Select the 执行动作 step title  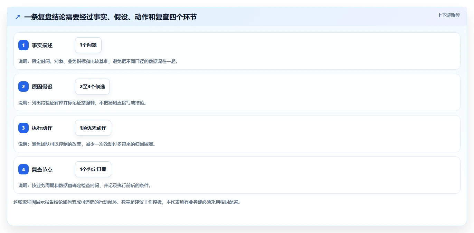[x=42, y=128]
